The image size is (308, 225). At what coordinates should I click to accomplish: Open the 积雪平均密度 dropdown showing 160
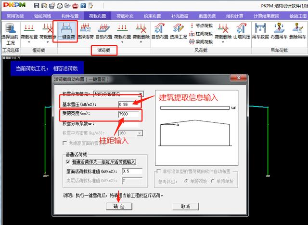(139, 133)
